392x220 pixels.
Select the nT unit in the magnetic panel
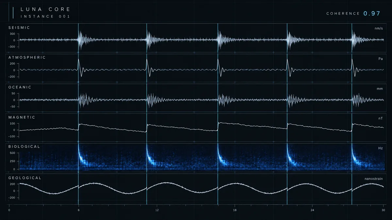point(381,119)
